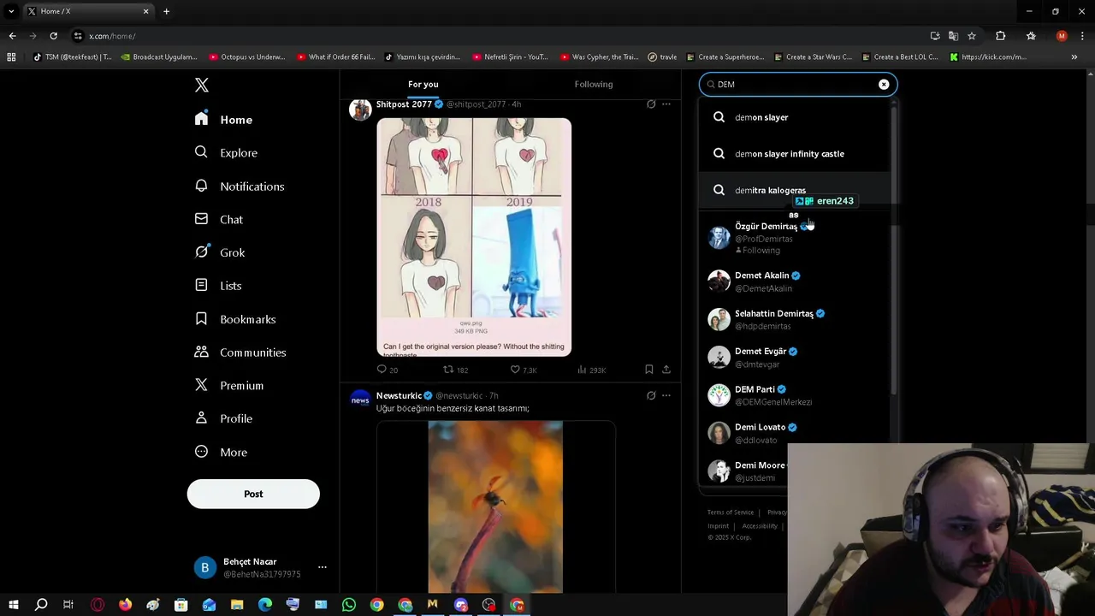Open the Explore page
Screen dimensions: 1095x616
pos(226,152)
